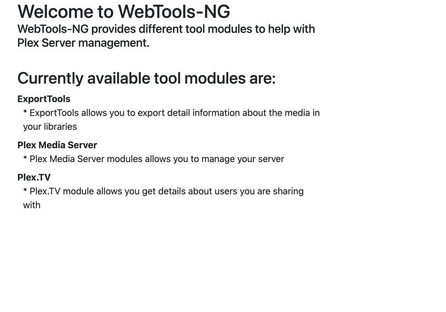Click the "Plex Server management." subtitle text
Screen dimensions: 446x312
83,43
